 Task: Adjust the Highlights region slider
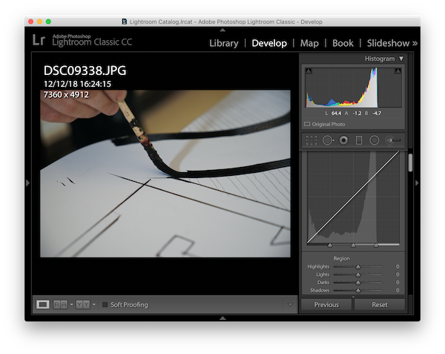click(x=358, y=266)
